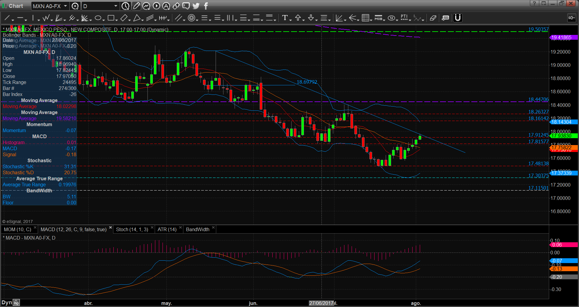This screenshot has height=307, width=579.
Task: Toggle the Dyn dynamic scaling lock
Action: click(x=17, y=302)
